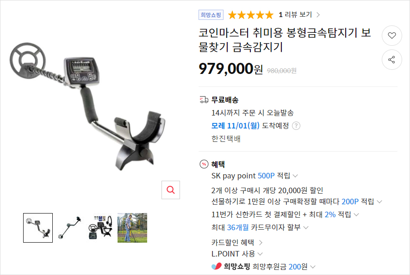Screen dimensions: 410x275
Task: Expand L.POINT 사용 options
Action: pos(237,254)
